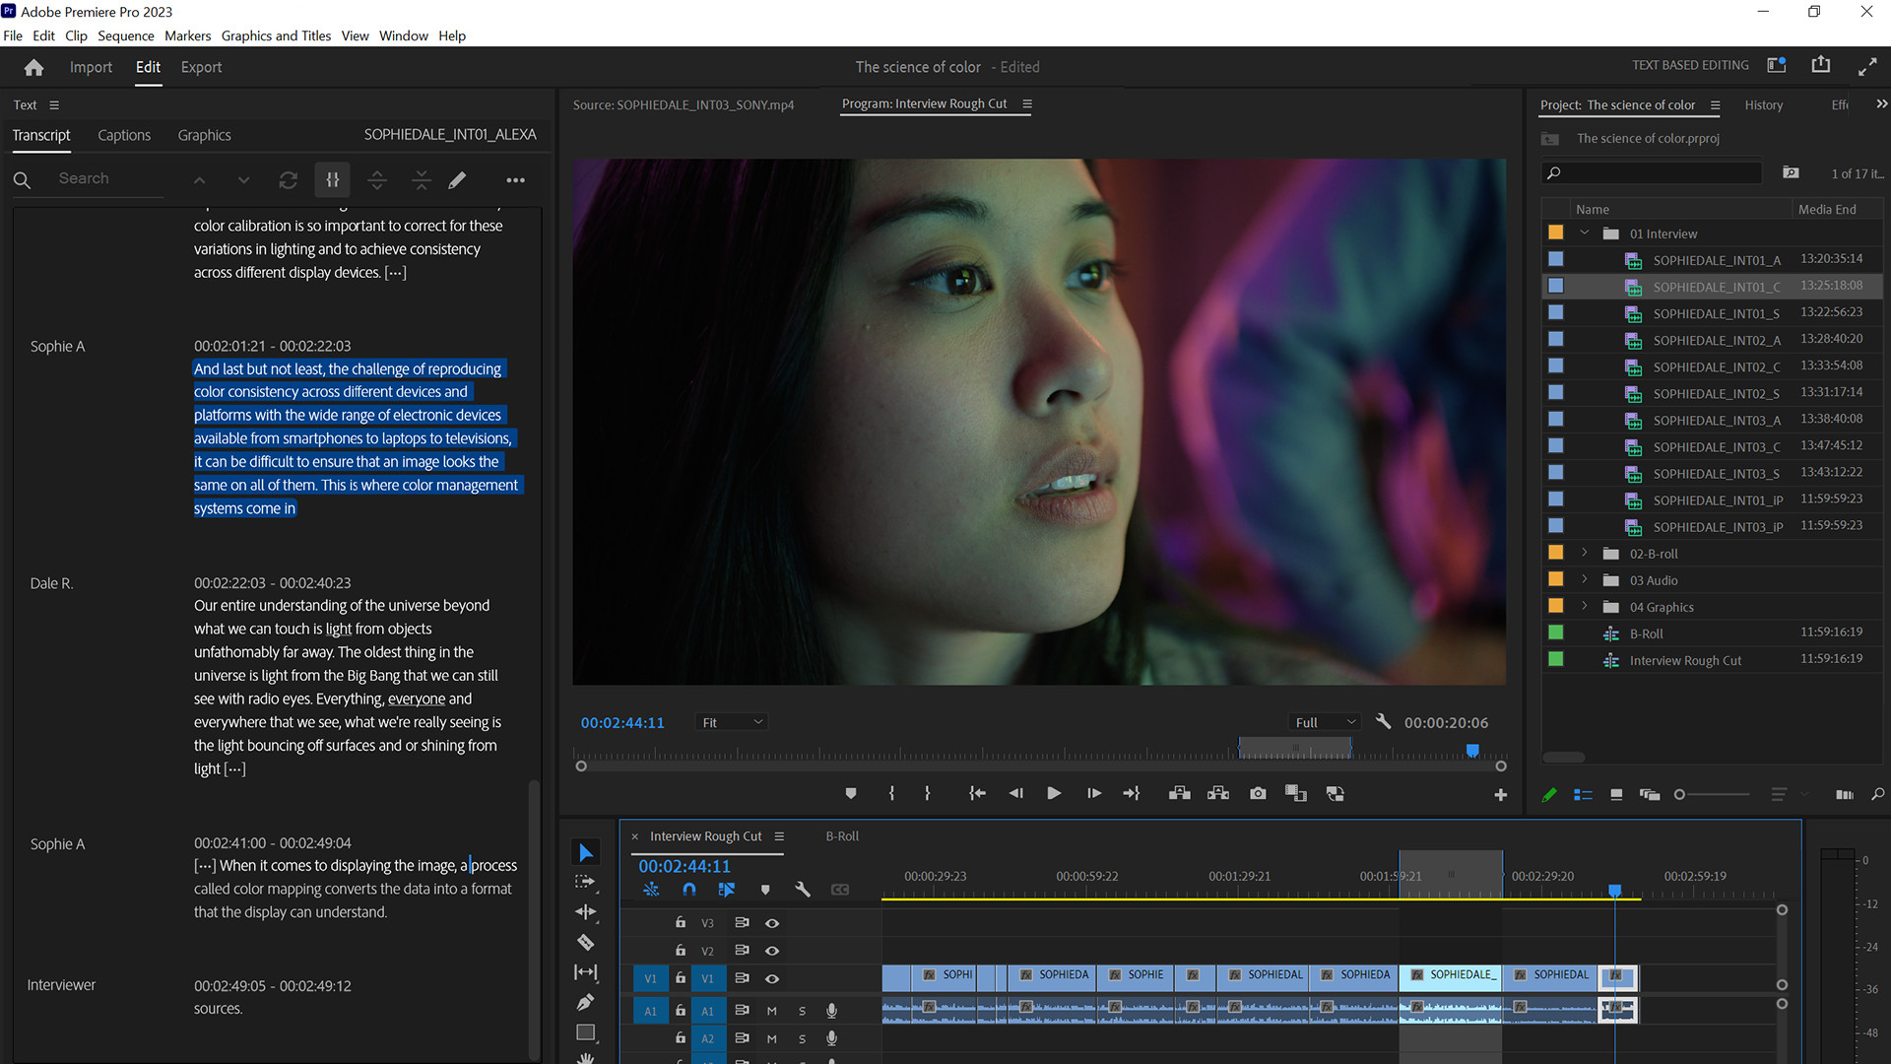Toggle V3 track visibility eye icon
The height and width of the screenshot is (1064, 1891).
pyautogui.click(x=771, y=922)
